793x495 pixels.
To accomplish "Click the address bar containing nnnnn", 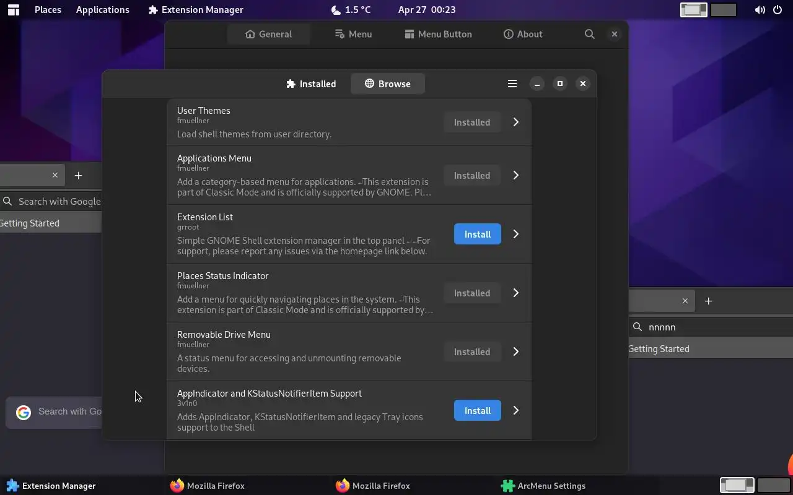I will point(711,327).
